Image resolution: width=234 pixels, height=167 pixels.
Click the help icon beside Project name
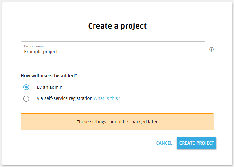coord(212,49)
